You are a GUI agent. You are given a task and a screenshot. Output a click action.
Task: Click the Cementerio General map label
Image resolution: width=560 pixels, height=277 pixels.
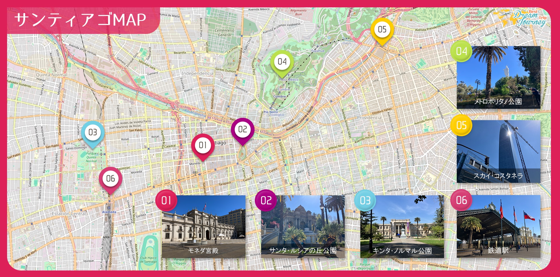[224, 33]
